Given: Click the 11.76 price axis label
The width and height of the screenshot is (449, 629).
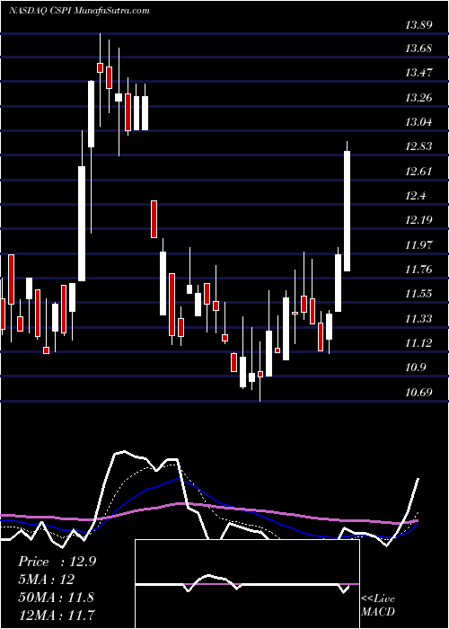Looking at the screenshot, I should [418, 270].
